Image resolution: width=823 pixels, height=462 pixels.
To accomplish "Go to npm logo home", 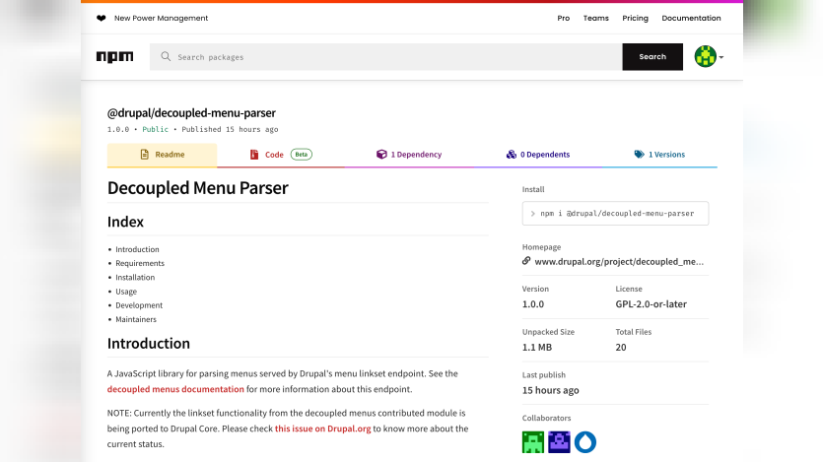I will (x=114, y=56).
